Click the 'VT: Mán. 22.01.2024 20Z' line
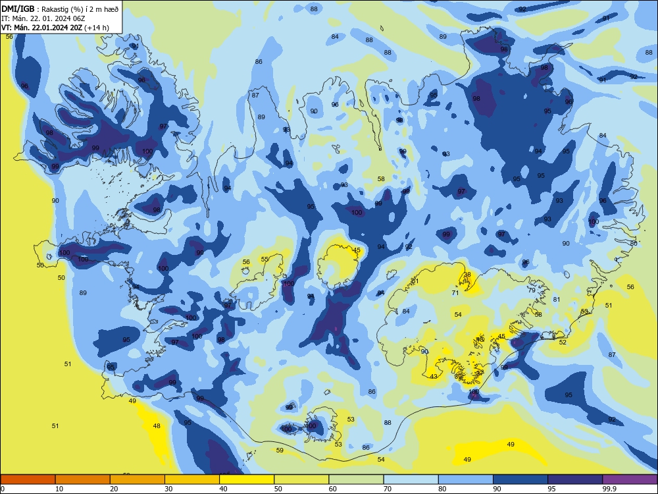658x494 pixels. pos(41,28)
